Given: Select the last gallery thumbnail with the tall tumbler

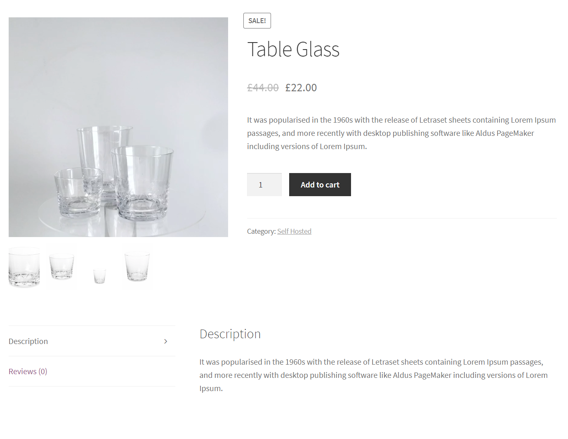Looking at the screenshot, I should click(x=137, y=266).
